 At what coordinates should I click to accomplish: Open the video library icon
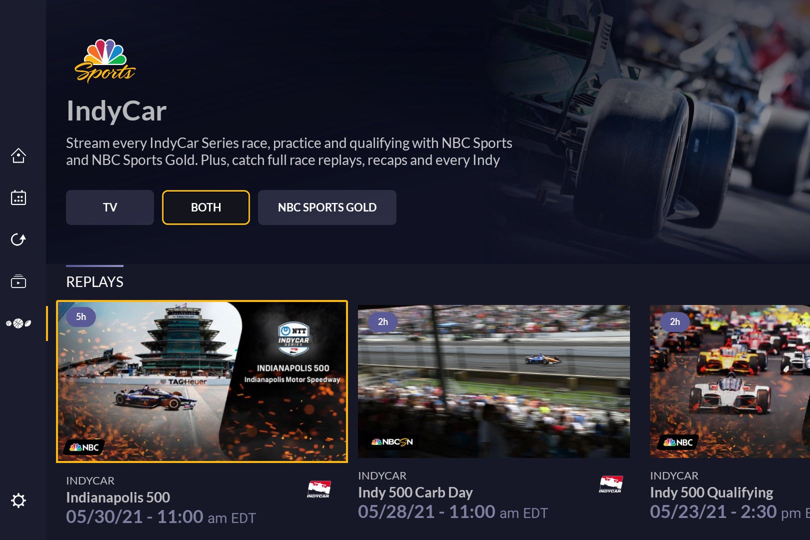click(18, 281)
